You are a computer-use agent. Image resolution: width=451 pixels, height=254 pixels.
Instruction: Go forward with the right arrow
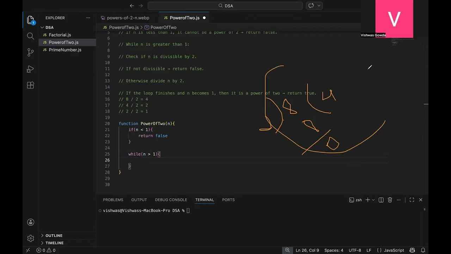(x=141, y=6)
